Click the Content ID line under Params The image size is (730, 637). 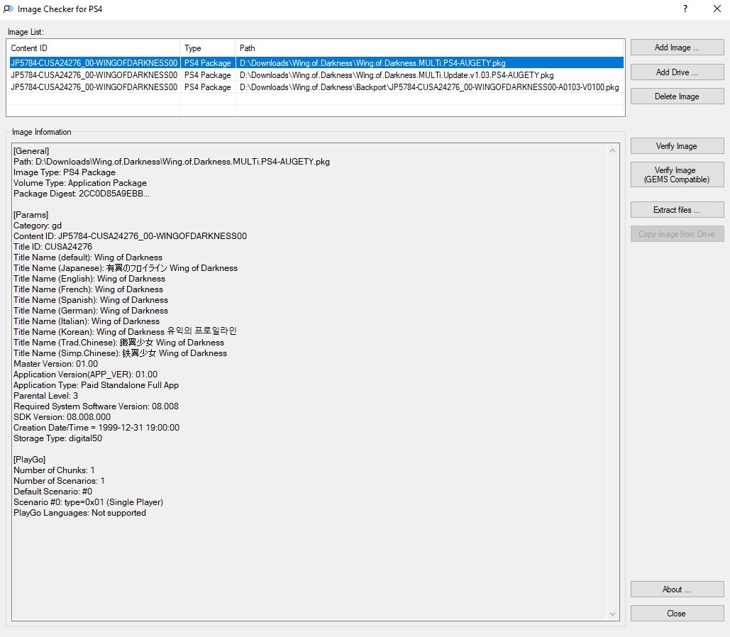[x=130, y=236]
